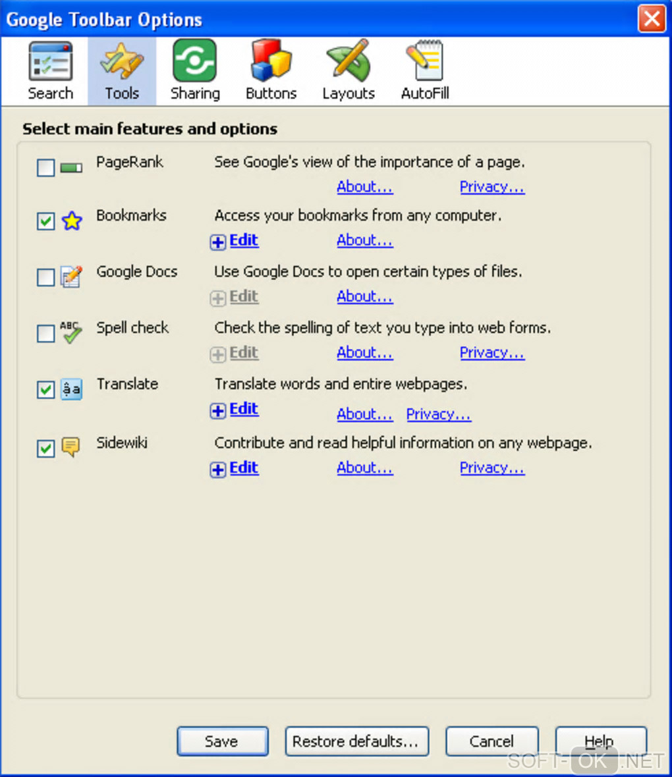The image size is (672, 777).
Task: Click the Help button
Action: (601, 741)
